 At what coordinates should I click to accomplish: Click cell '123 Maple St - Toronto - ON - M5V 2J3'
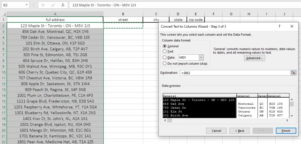pyautogui.click(x=55, y=26)
